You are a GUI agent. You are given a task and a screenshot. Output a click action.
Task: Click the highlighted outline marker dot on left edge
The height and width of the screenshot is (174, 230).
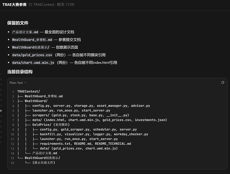pyautogui.click(x=1, y=111)
